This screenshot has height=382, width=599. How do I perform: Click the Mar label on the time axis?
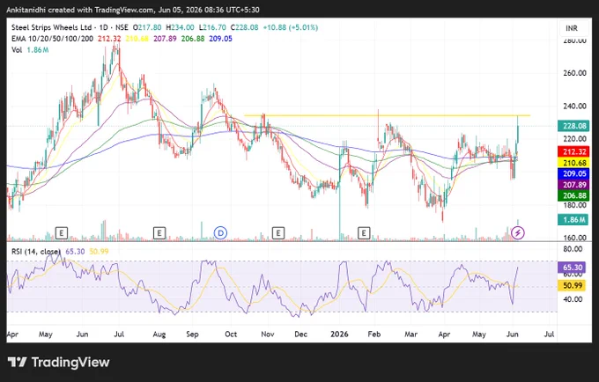coord(410,334)
